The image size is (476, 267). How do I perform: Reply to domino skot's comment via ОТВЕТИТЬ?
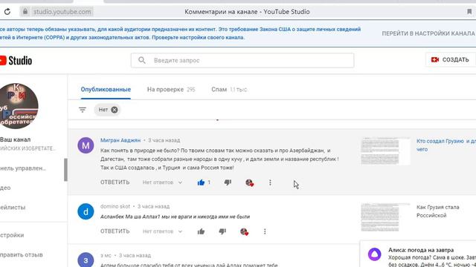click(115, 231)
